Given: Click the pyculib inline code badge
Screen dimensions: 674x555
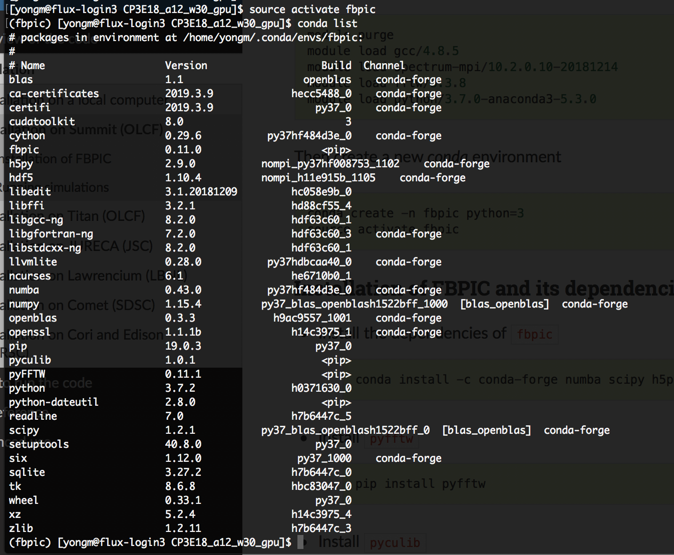Looking at the screenshot, I should [395, 543].
